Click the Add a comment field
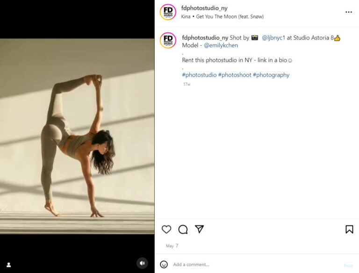The height and width of the screenshot is (273, 359). pyautogui.click(x=257, y=265)
